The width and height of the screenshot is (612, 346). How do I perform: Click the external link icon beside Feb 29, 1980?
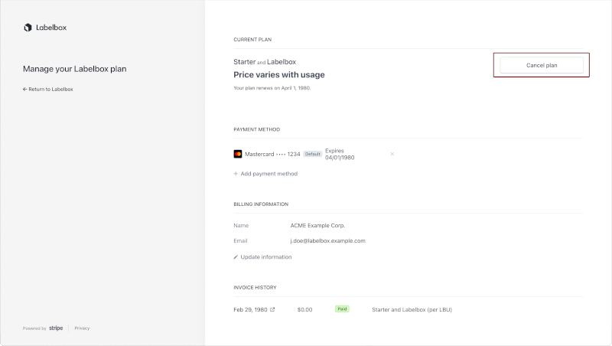click(x=272, y=309)
